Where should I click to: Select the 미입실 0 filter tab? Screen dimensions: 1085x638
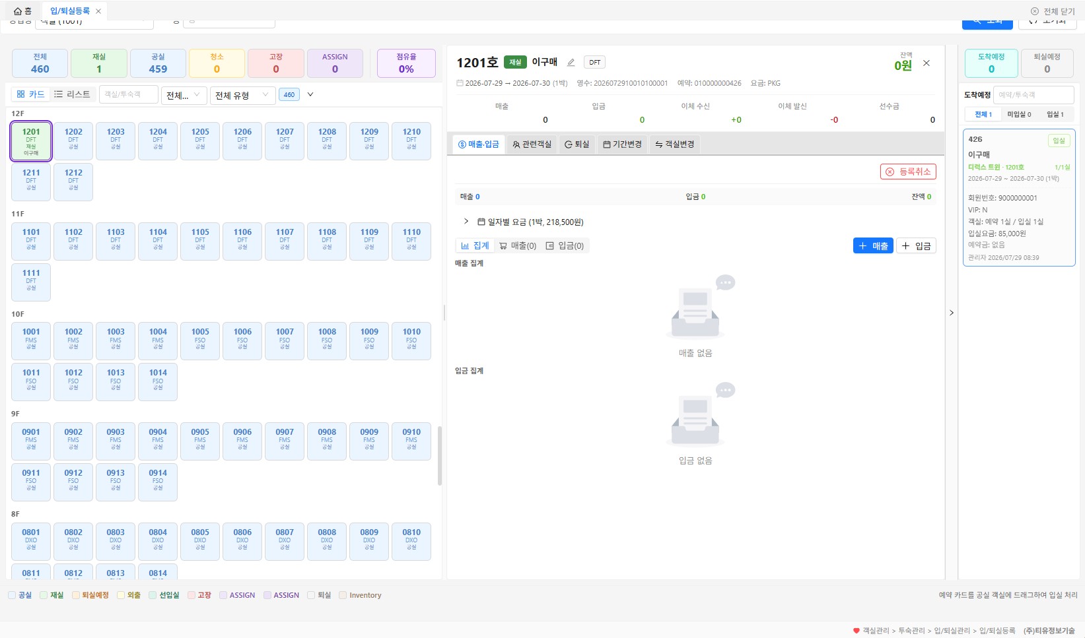(x=1019, y=114)
